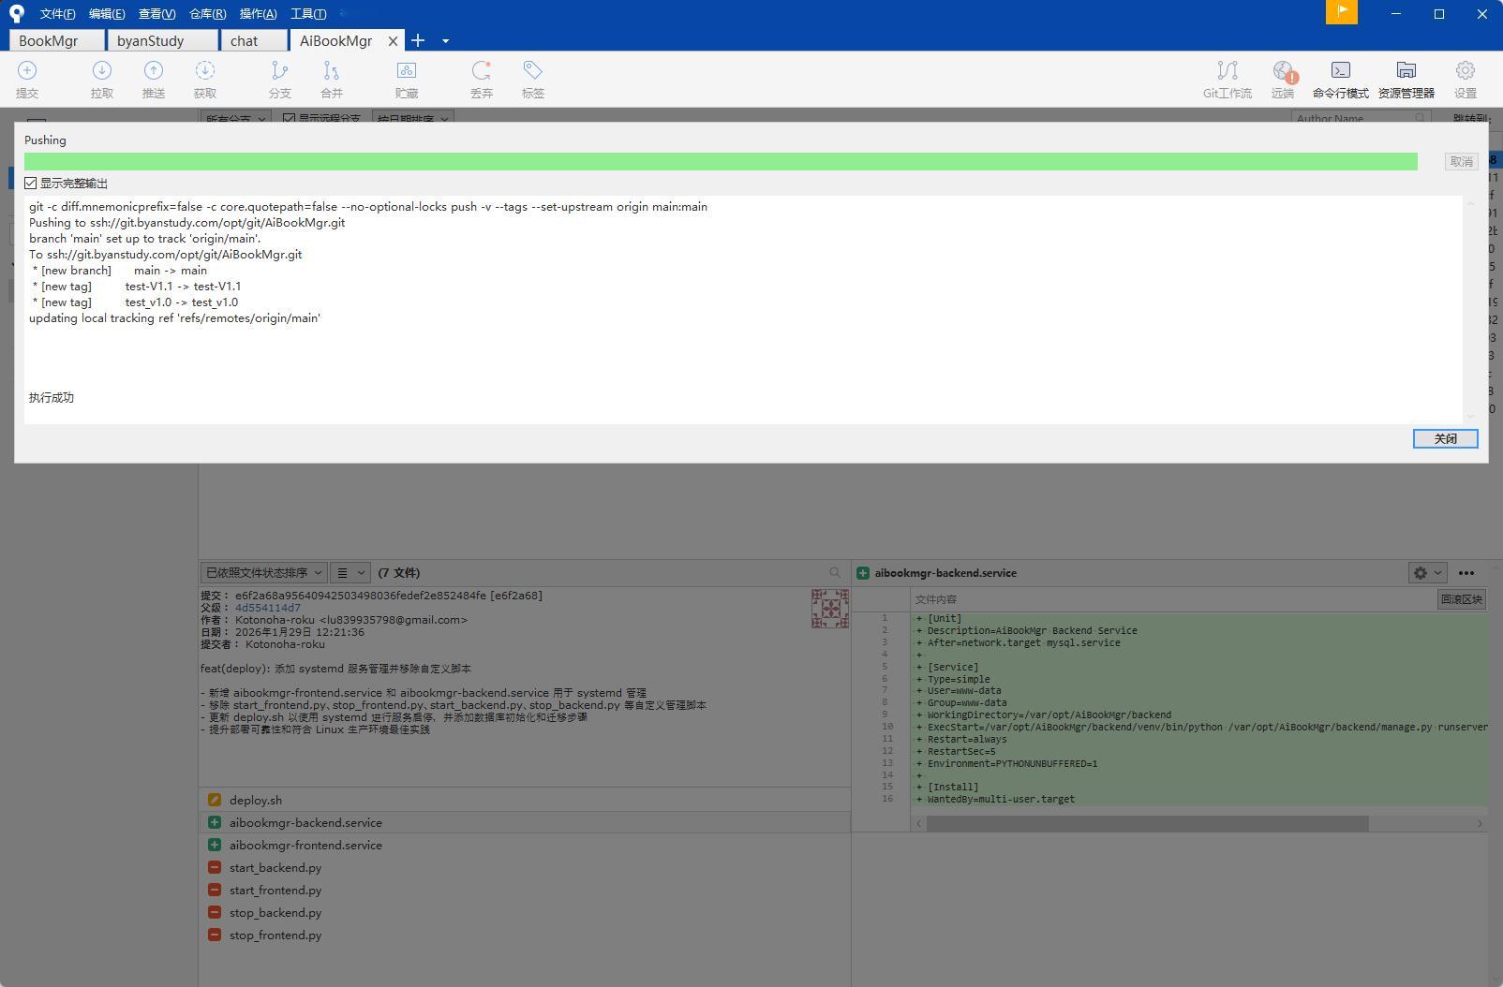The image size is (1503, 987).
Task: Open the 工具(T) menu
Action: (308, 13)
